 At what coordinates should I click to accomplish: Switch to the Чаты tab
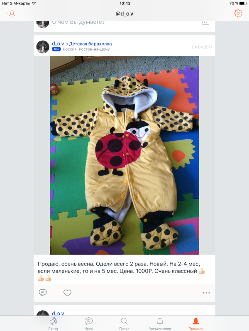pyautogui.click(x=88, y=324)
